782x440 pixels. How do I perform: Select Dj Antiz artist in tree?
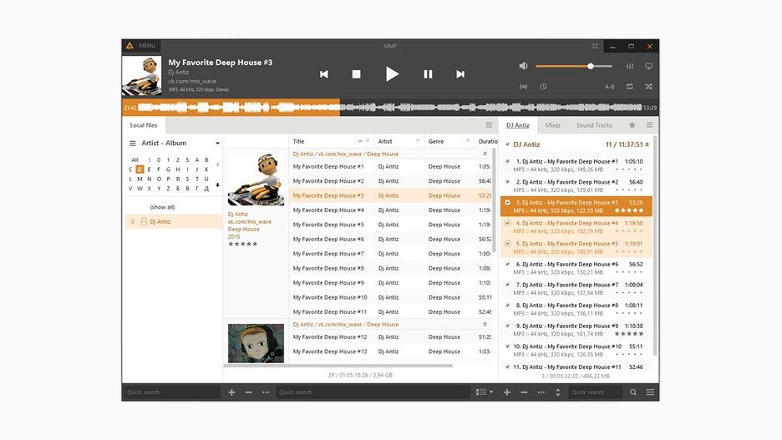coord(160,222)
